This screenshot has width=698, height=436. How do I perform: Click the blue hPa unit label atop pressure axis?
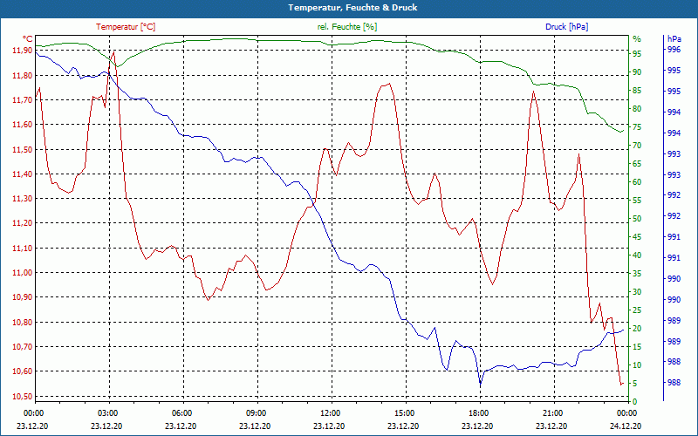point(674,39)
